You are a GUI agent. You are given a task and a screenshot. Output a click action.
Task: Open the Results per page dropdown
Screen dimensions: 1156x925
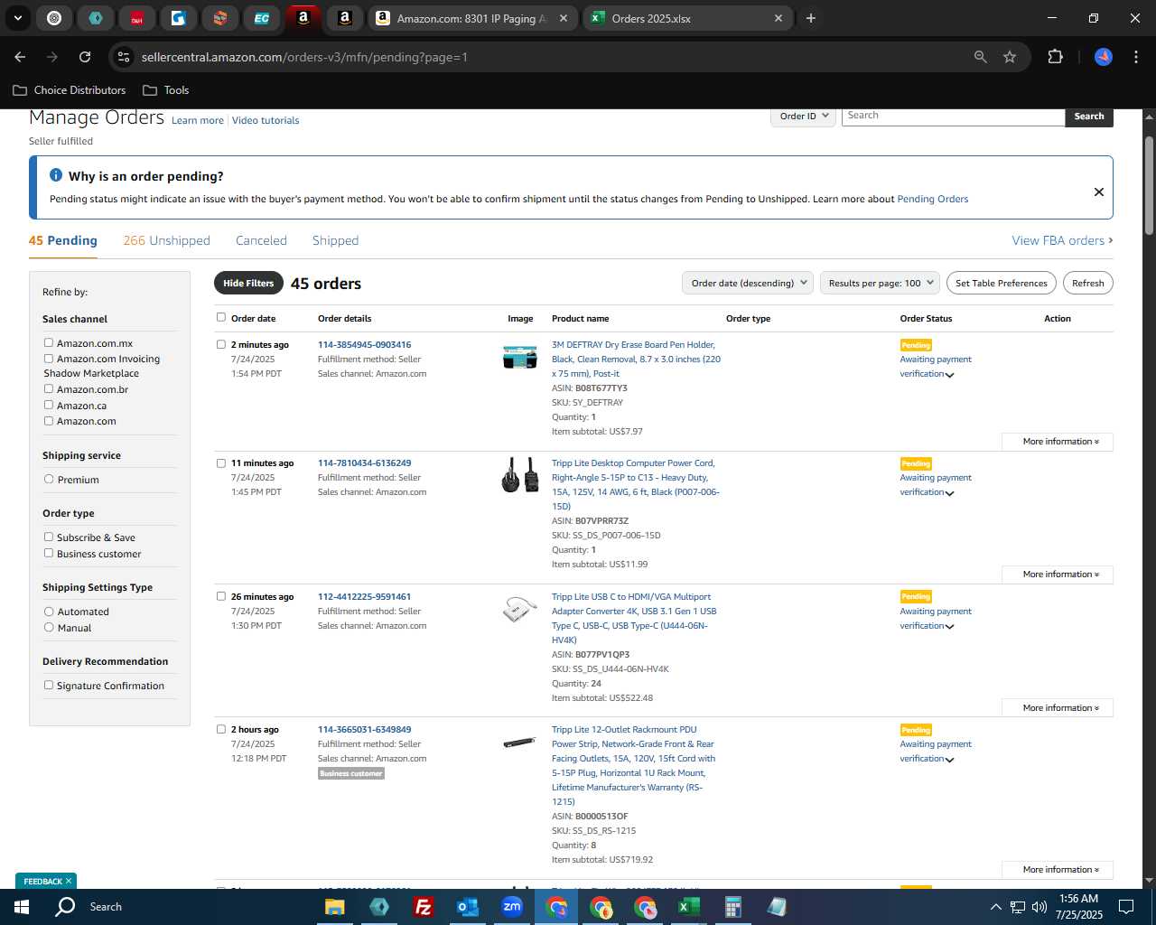coord(880,284)
